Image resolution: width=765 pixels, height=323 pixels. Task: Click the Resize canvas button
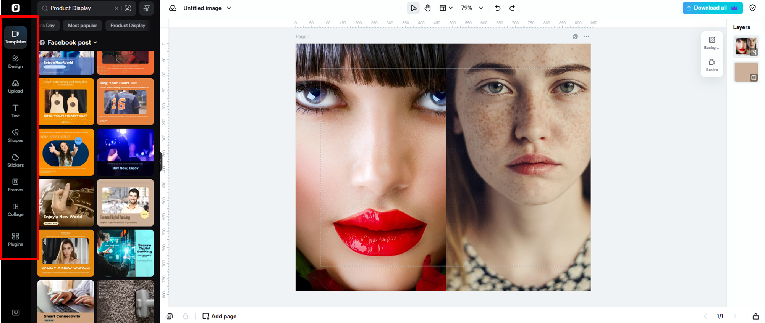(x=712, y=65)
